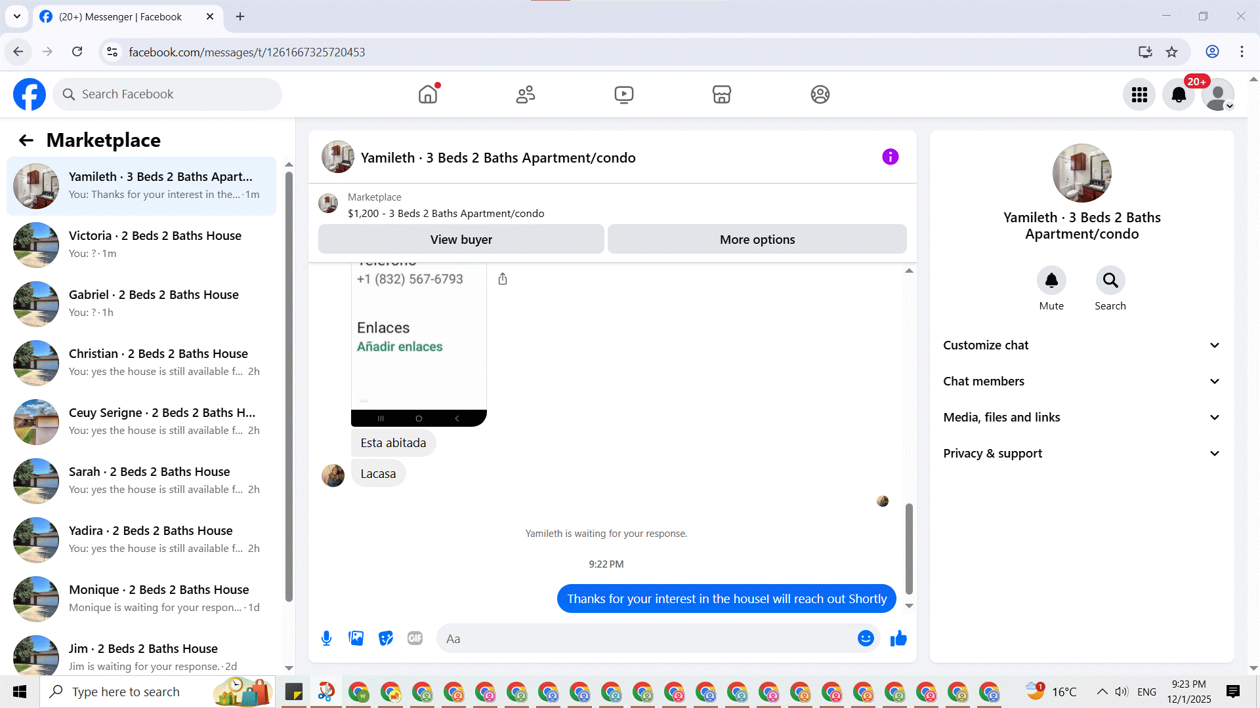Open the taskbar volume control
1260x708 pixels.
[1122, 692]
